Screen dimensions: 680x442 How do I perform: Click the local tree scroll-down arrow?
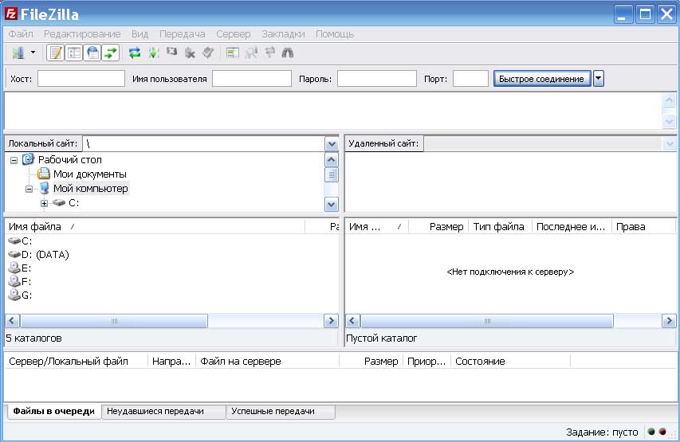click(x=332, y=205)
